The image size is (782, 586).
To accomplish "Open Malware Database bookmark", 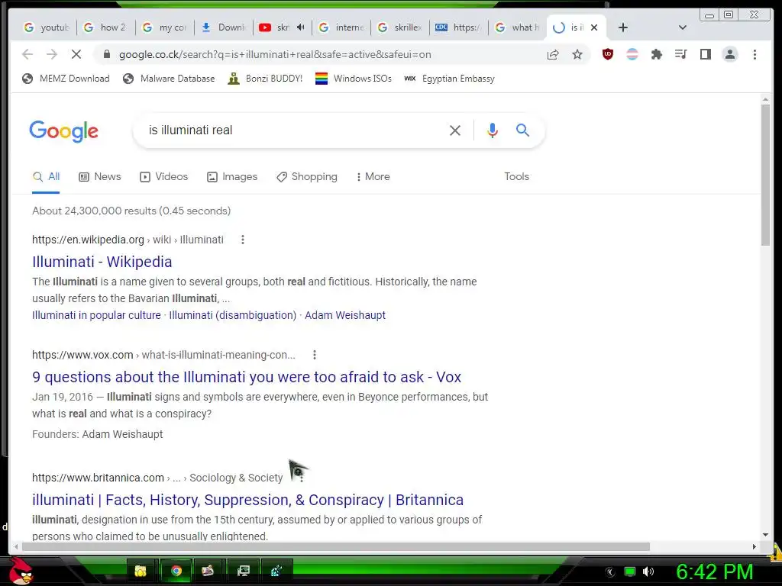I will [x=169, y=79].
